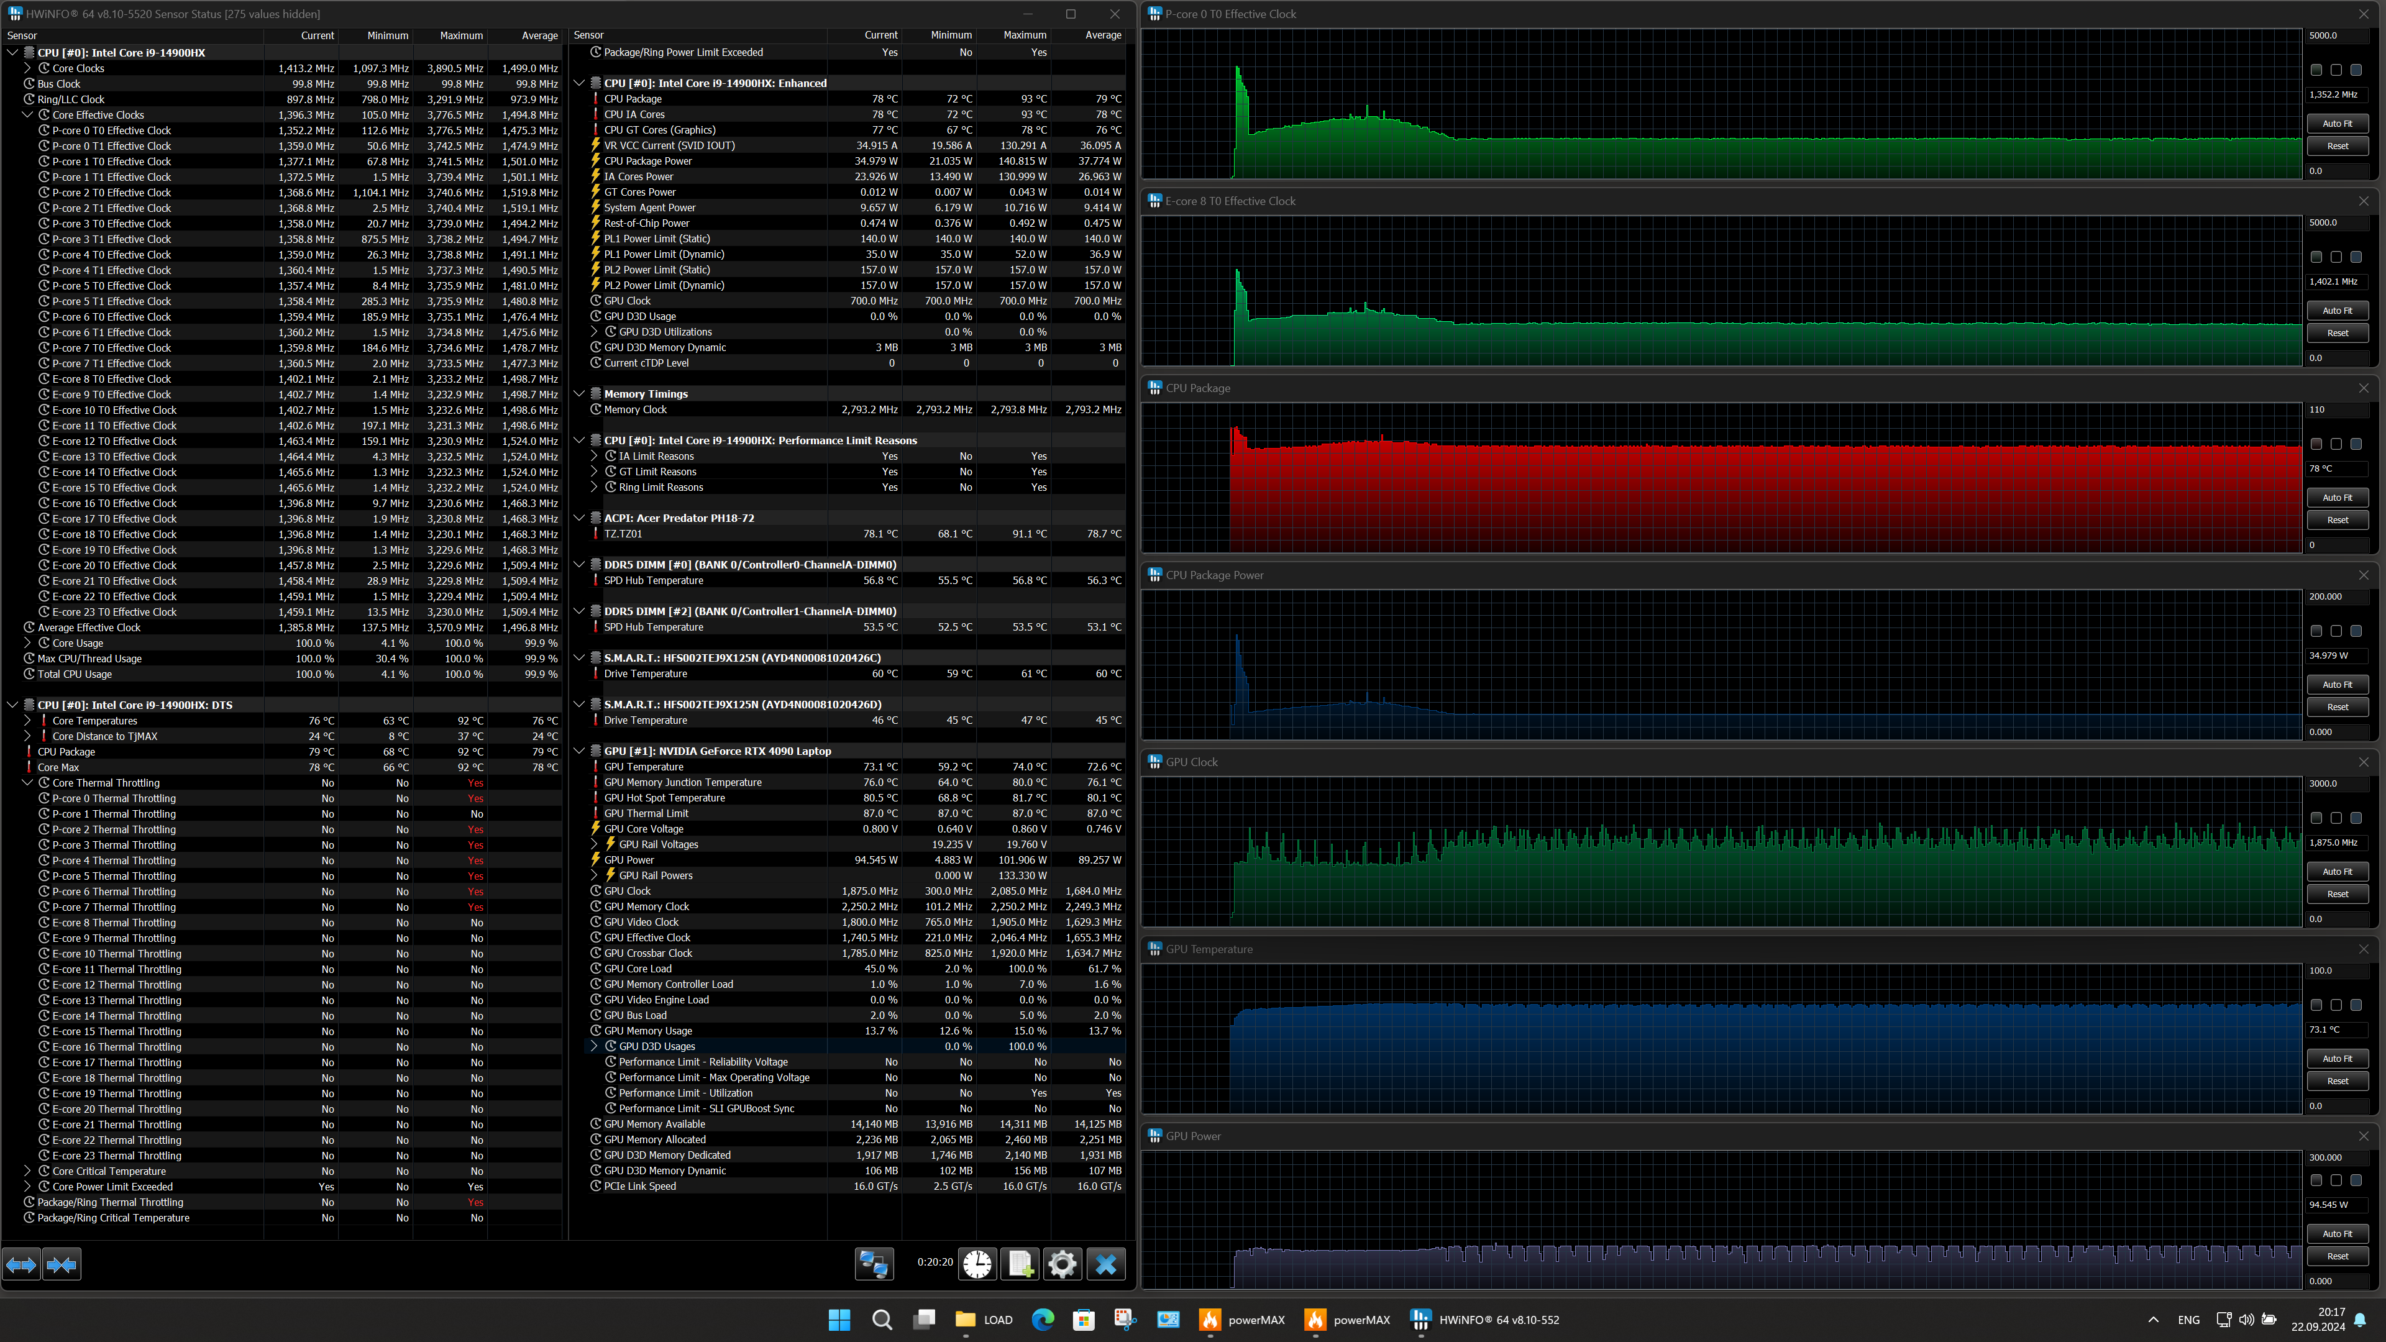The width and height of the screenshot is (2386, 1342).
Task: Collapse the Core Effective Clocks group
Action: 27,115
